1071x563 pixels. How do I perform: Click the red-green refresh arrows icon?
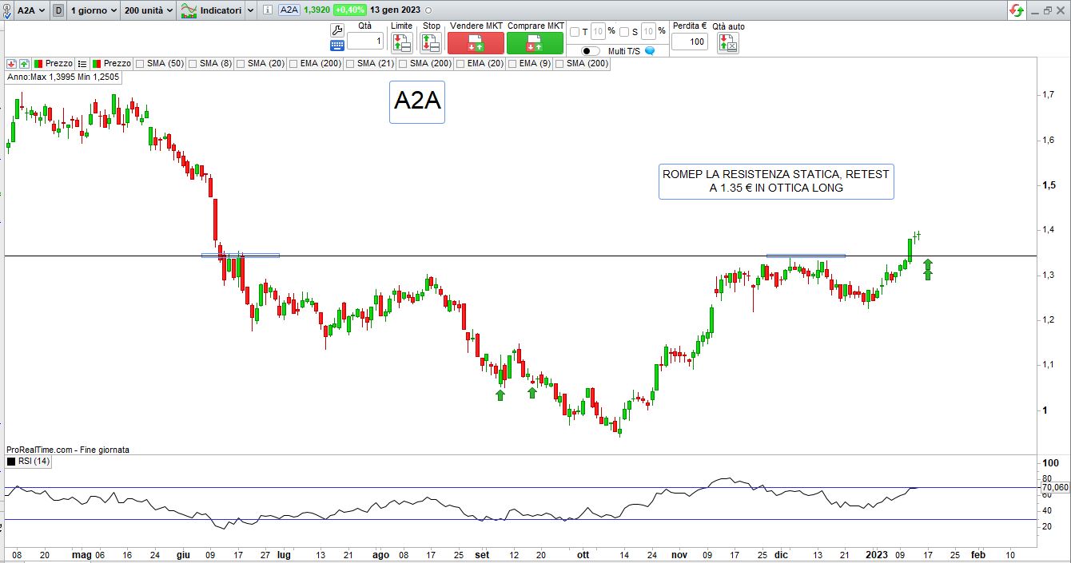click(x=1017, y=10)
